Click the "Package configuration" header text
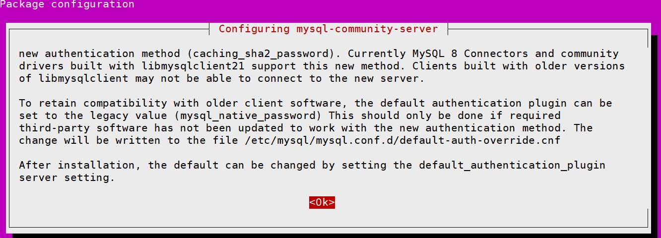The width and height of the screenshot is (661, 238). (x=67, y=4)
